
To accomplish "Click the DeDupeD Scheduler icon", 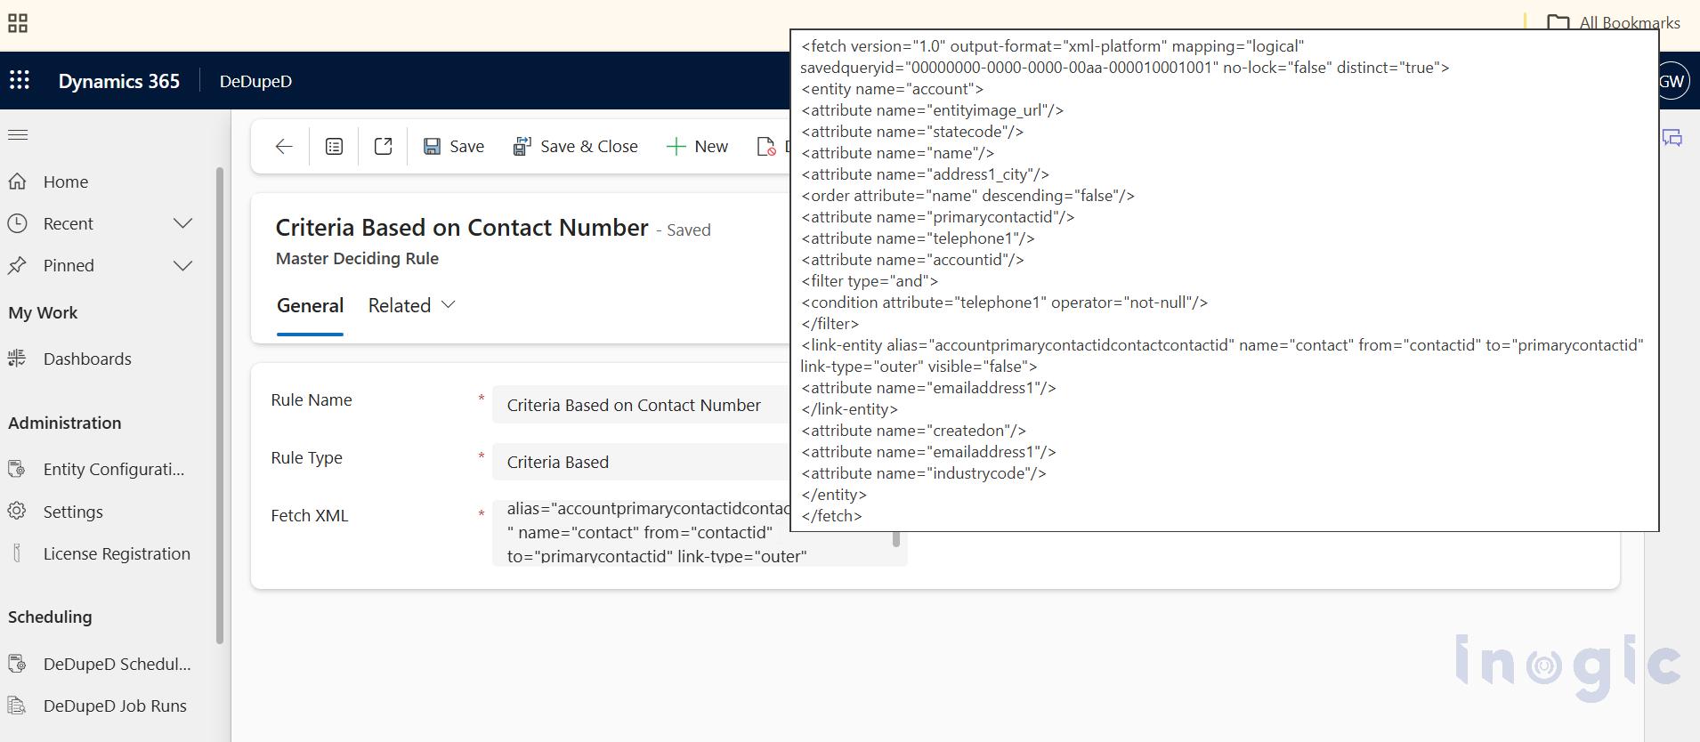I will click(x=17, y=664).
